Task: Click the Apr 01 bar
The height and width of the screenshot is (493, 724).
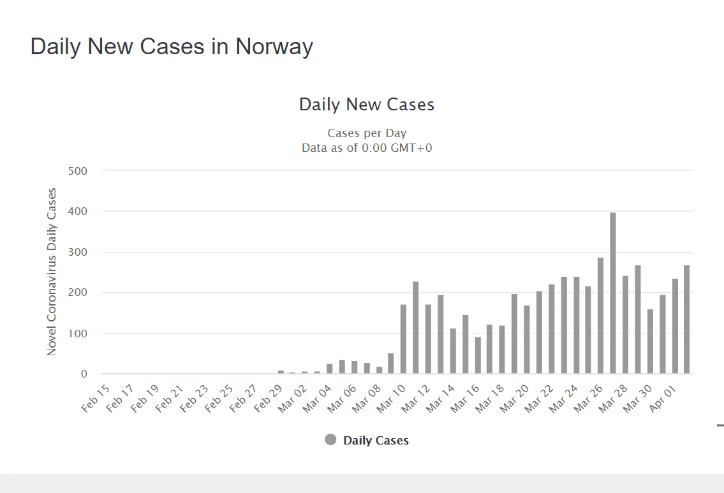Action: click(675, 326)
